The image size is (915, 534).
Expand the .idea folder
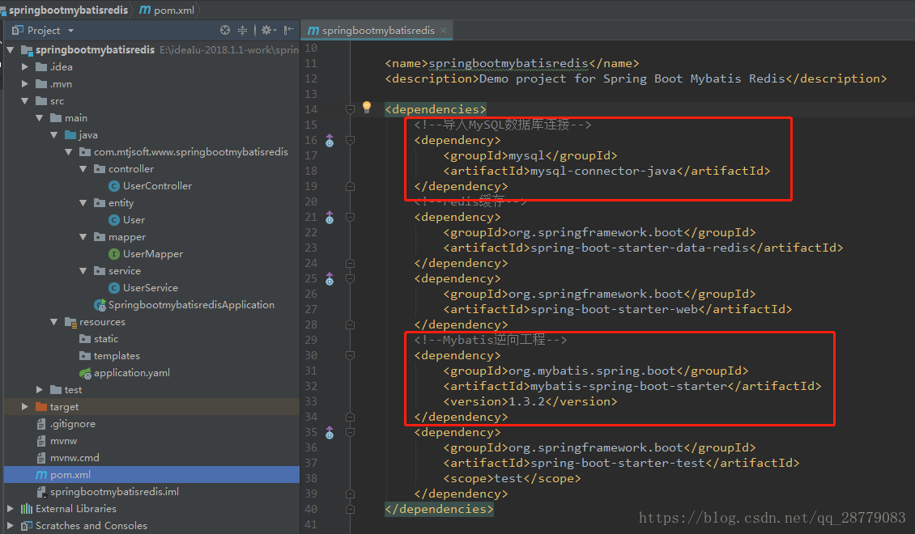pos(24,67)
